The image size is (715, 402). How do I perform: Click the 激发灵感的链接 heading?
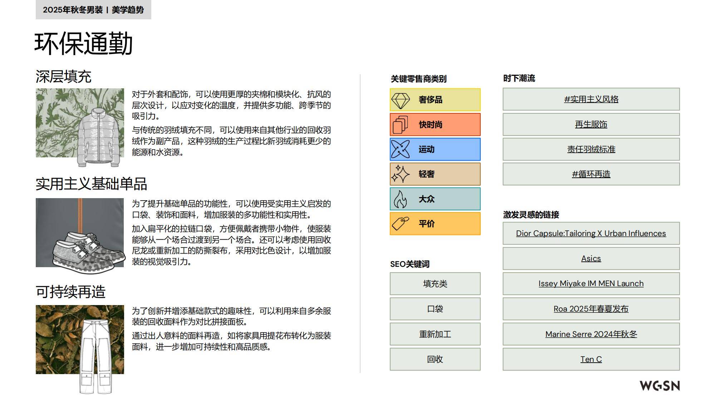coord(531,215)
